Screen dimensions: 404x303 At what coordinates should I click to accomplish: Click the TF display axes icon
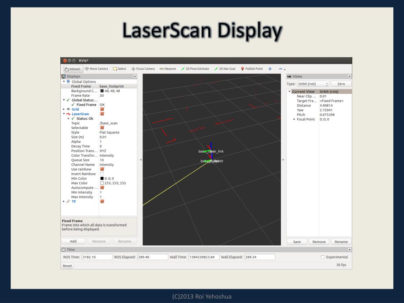pos(68,202)
